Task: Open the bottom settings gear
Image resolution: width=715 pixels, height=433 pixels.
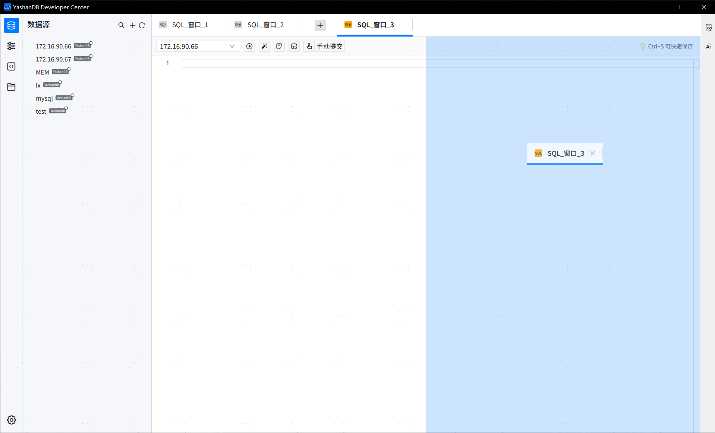Action: point(11,420)
